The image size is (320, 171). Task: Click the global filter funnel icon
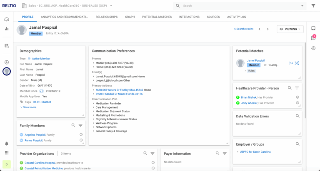(x=313, y=6)
